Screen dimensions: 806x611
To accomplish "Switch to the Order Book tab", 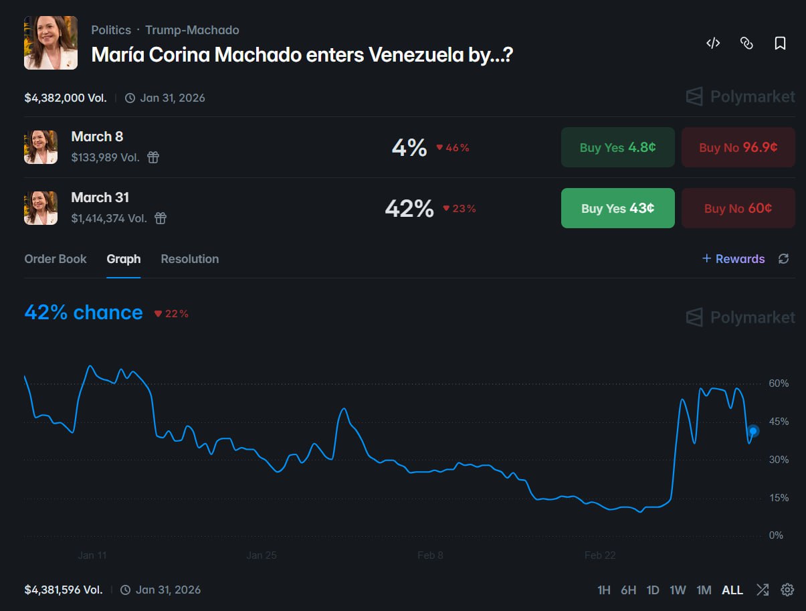I will click(55, 259).
